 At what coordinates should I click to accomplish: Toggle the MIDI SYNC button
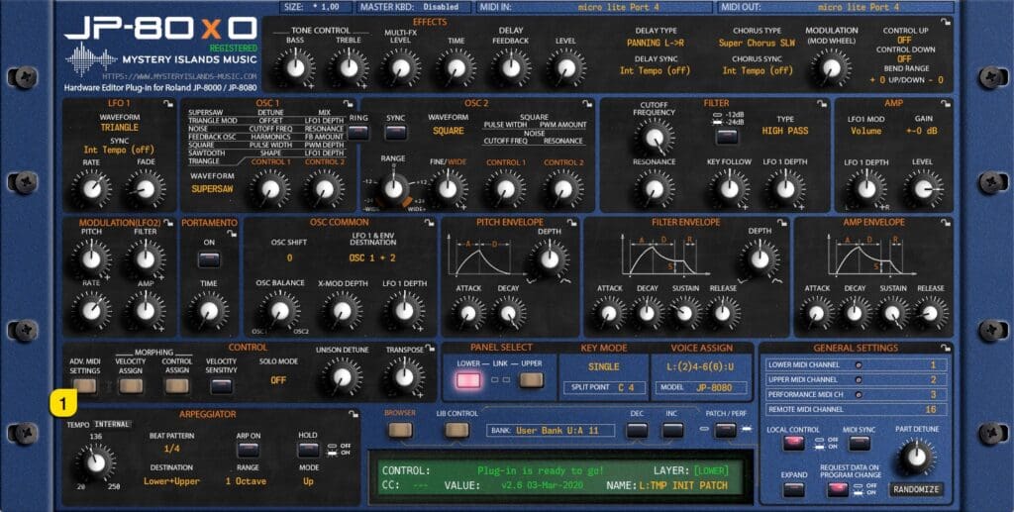859,444
